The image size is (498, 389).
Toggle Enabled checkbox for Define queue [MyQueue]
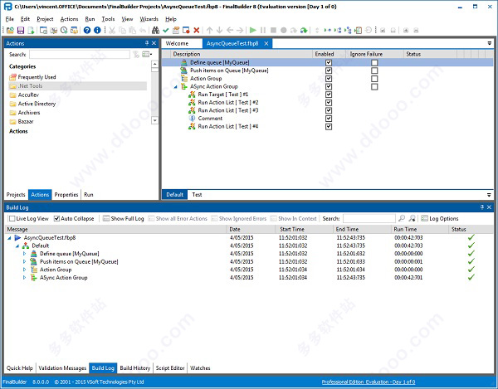[x=329, y=62]
